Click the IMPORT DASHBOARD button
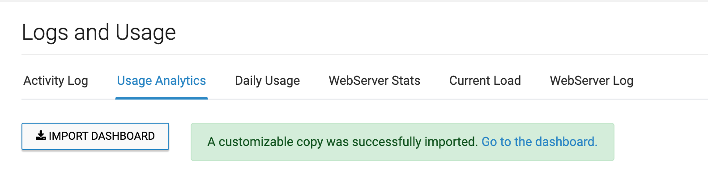708x175 pixels. point(95,136)
